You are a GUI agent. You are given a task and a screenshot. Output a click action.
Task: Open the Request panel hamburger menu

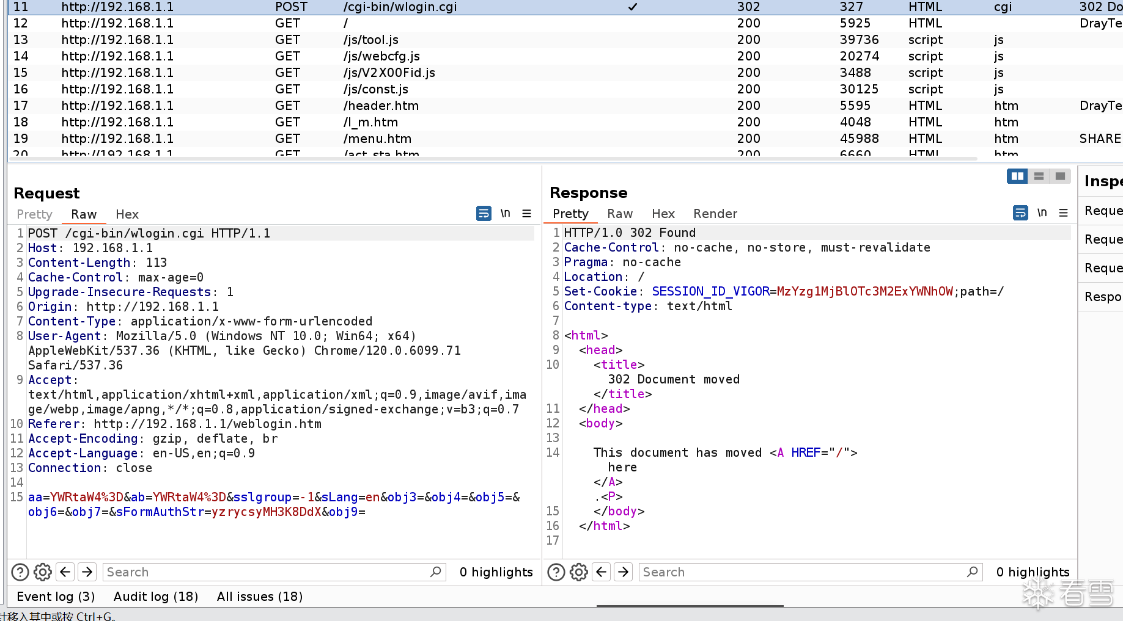[x=526, y=214]
